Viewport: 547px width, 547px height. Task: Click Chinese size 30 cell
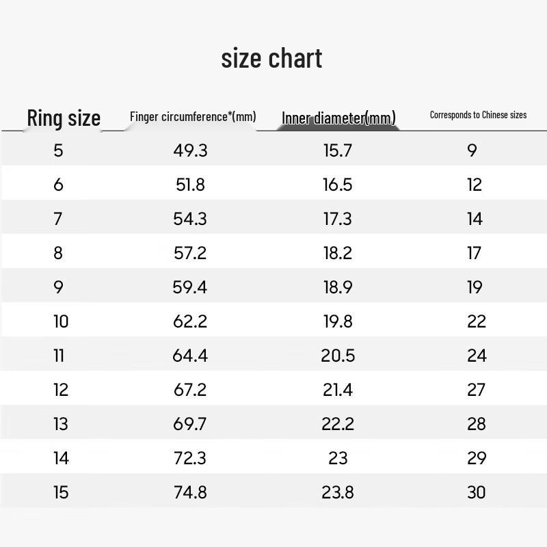tap(476, 492)
